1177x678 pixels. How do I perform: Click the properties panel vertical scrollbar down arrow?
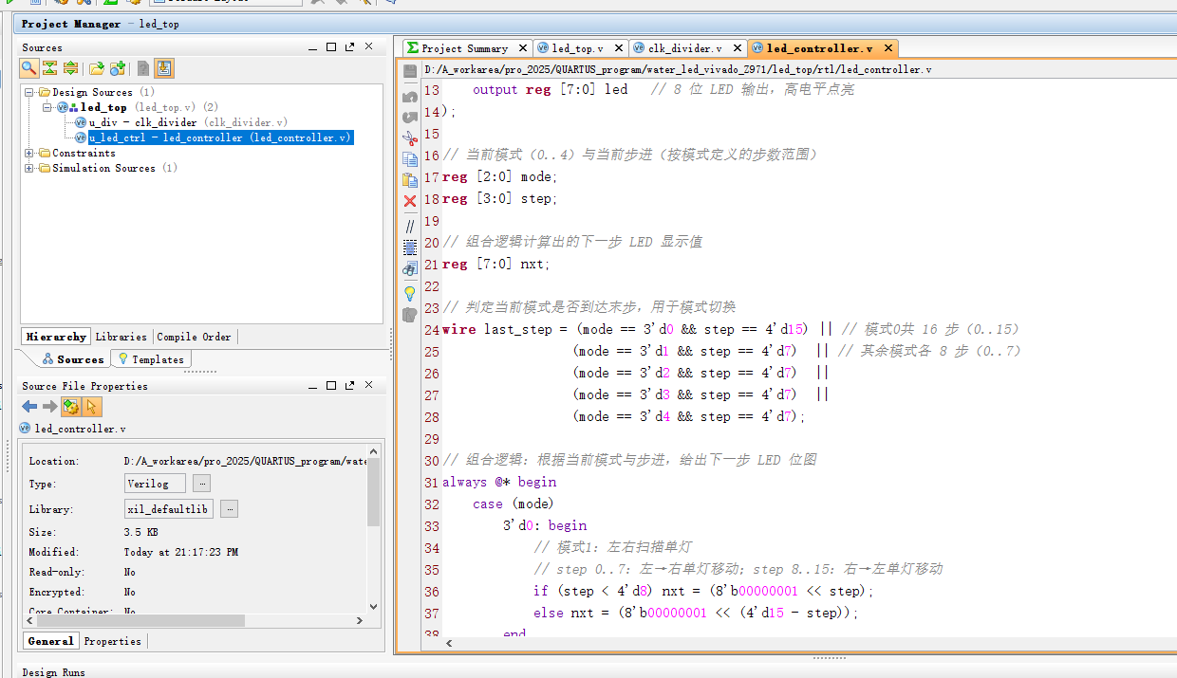tap(373, 606)
